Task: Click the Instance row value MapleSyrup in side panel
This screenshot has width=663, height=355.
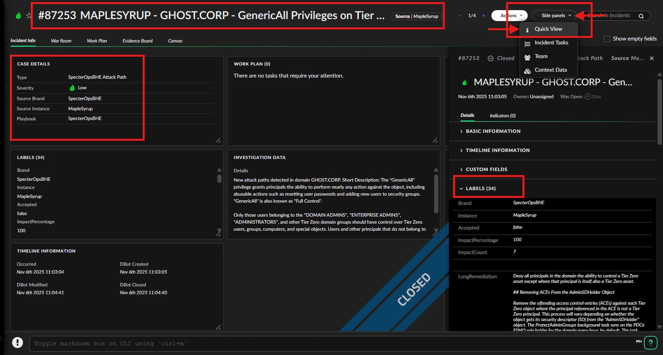Action: (525, 215)
